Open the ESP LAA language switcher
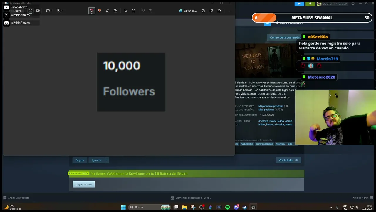The height and width of the screenshot is (212, 376). pos(345,207)
